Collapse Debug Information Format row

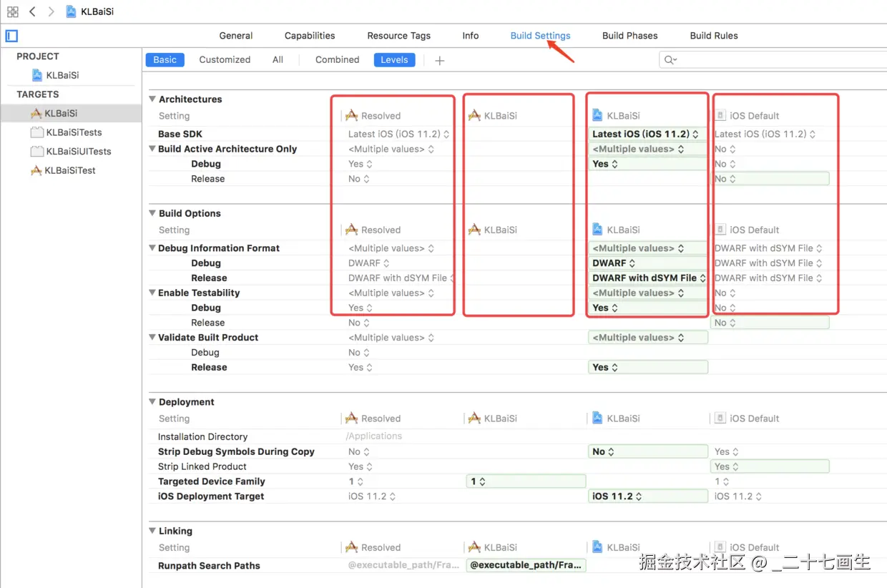coord(152,248)
